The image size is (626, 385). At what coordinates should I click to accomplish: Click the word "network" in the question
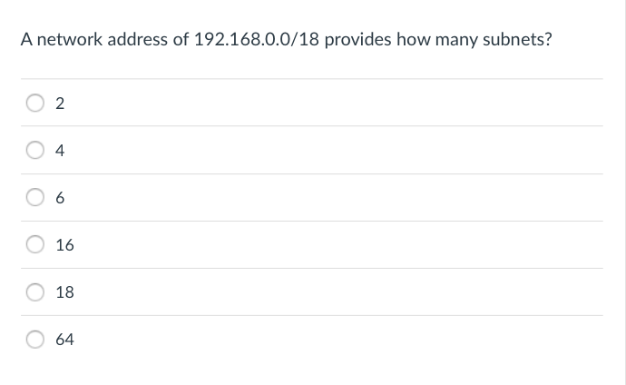pos(70,39)
